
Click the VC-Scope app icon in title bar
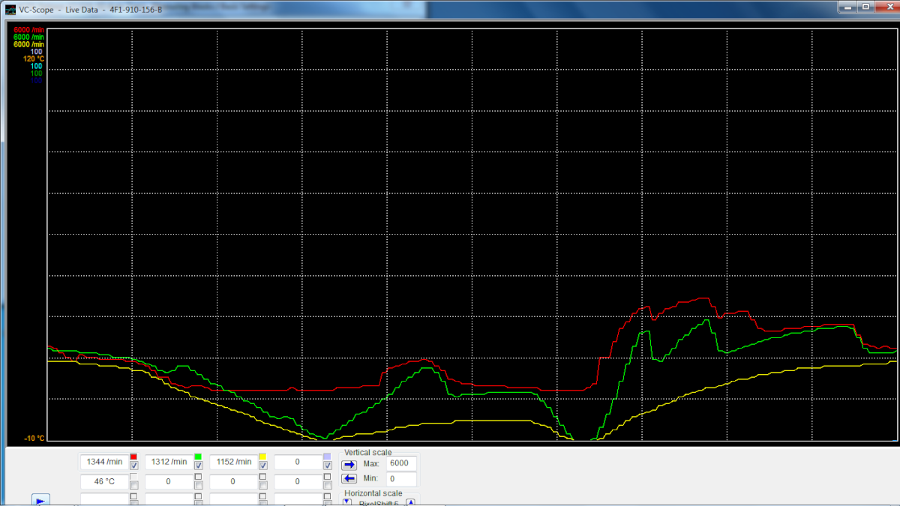pos(10,9)
